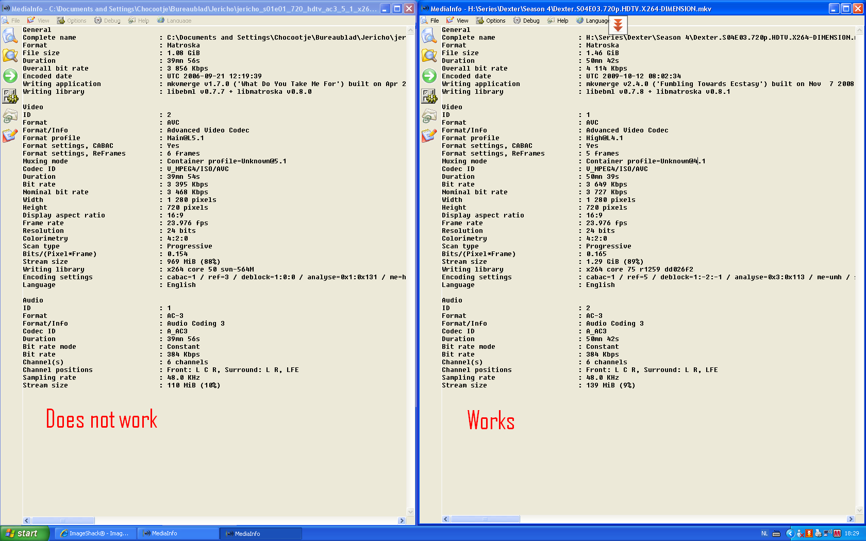The image size is (866, 541).
Task: Click green arrow icon in left MediaInfo sidebar
Action: point(10,76)
